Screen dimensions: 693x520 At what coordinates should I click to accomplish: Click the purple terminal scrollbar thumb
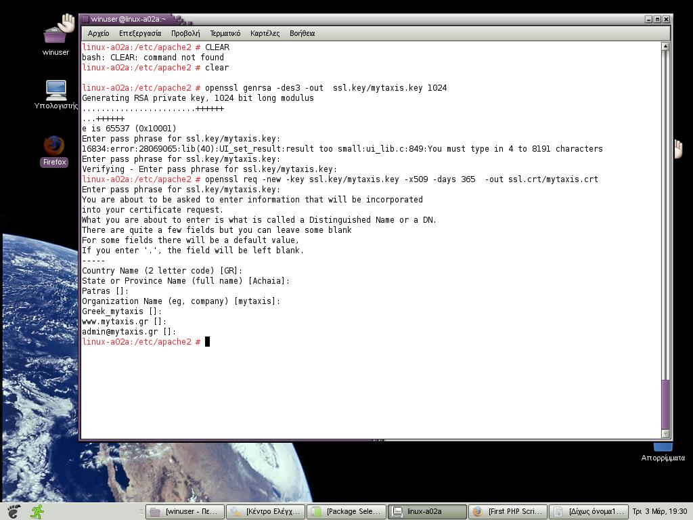(x=666, y=405)
